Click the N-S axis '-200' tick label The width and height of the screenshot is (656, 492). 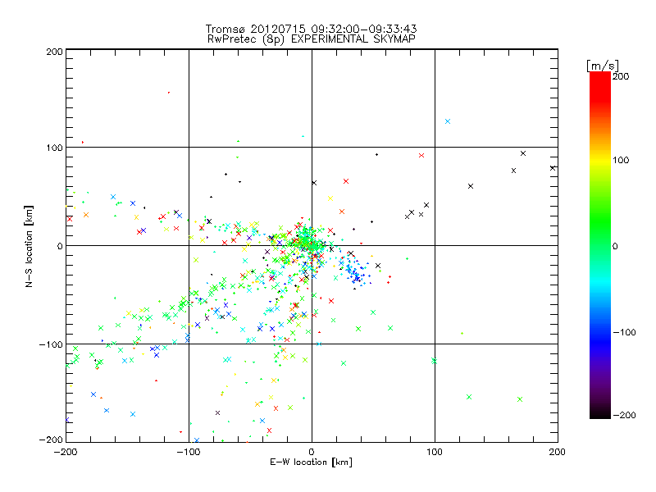click(51, 440)
